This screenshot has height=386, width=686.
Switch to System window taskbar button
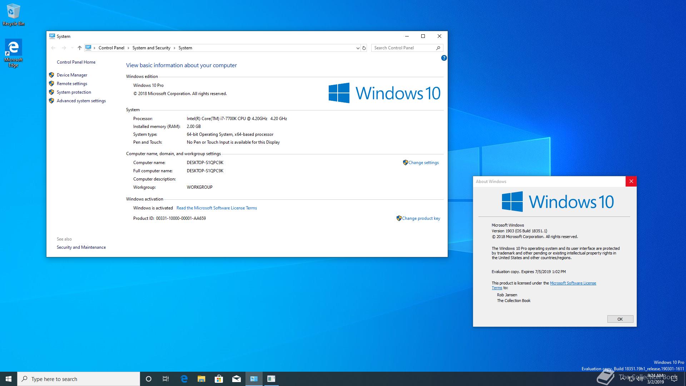click(254, 379)
